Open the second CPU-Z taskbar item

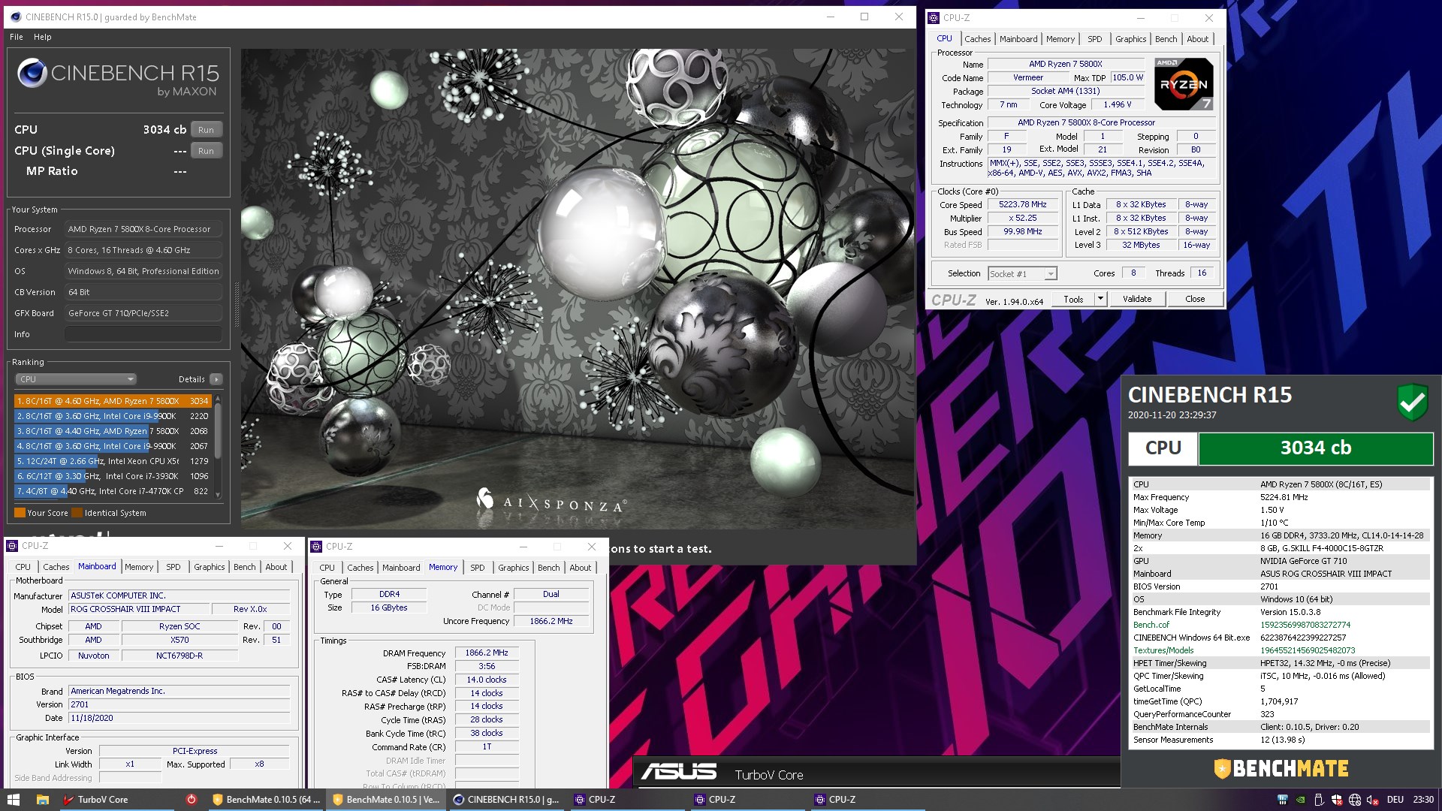(747, 800)
